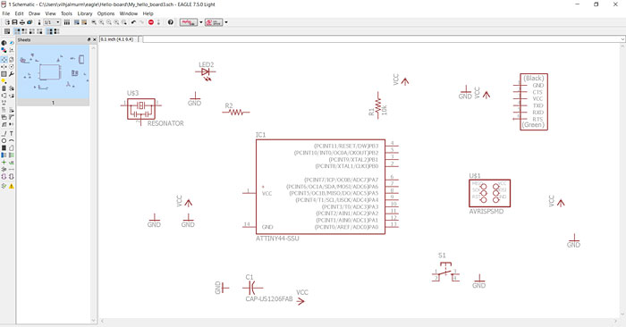Open the Draw menu

pyautogui.click(x=34, y=13)
